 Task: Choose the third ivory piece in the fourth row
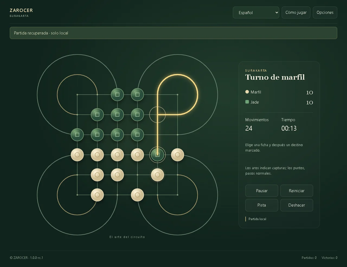pyautogui.click(x=117, y=155)
